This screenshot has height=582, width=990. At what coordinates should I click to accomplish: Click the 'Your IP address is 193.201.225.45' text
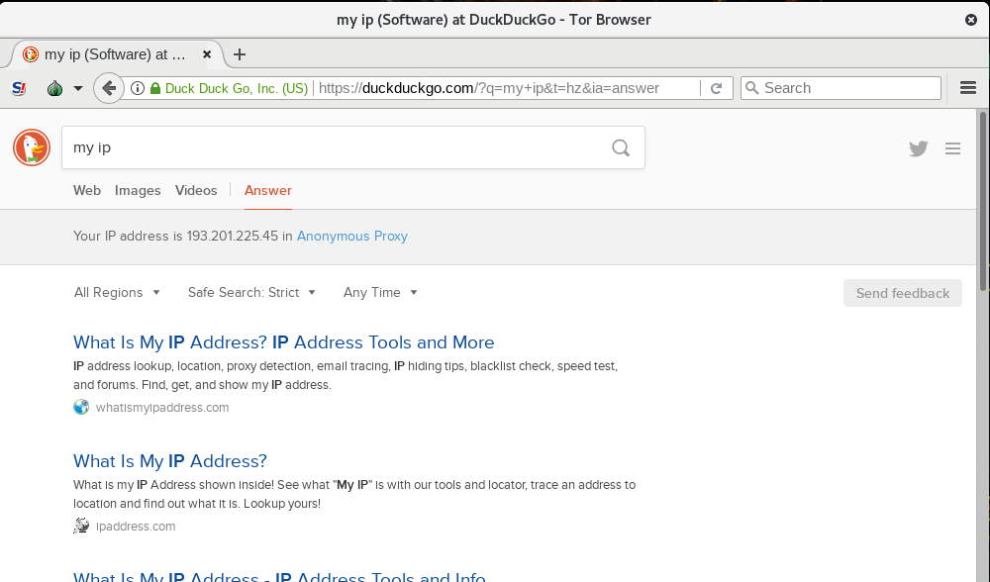pos(175,236)
